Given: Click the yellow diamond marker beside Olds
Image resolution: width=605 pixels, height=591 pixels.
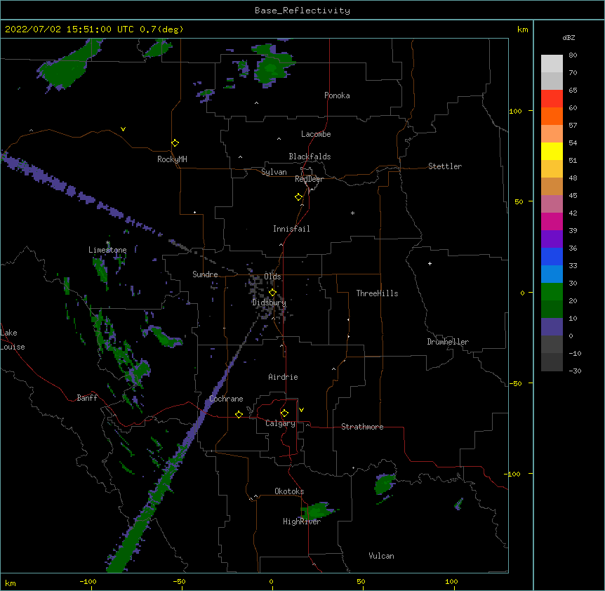Looking at the screenshot, I should (272, 293).
